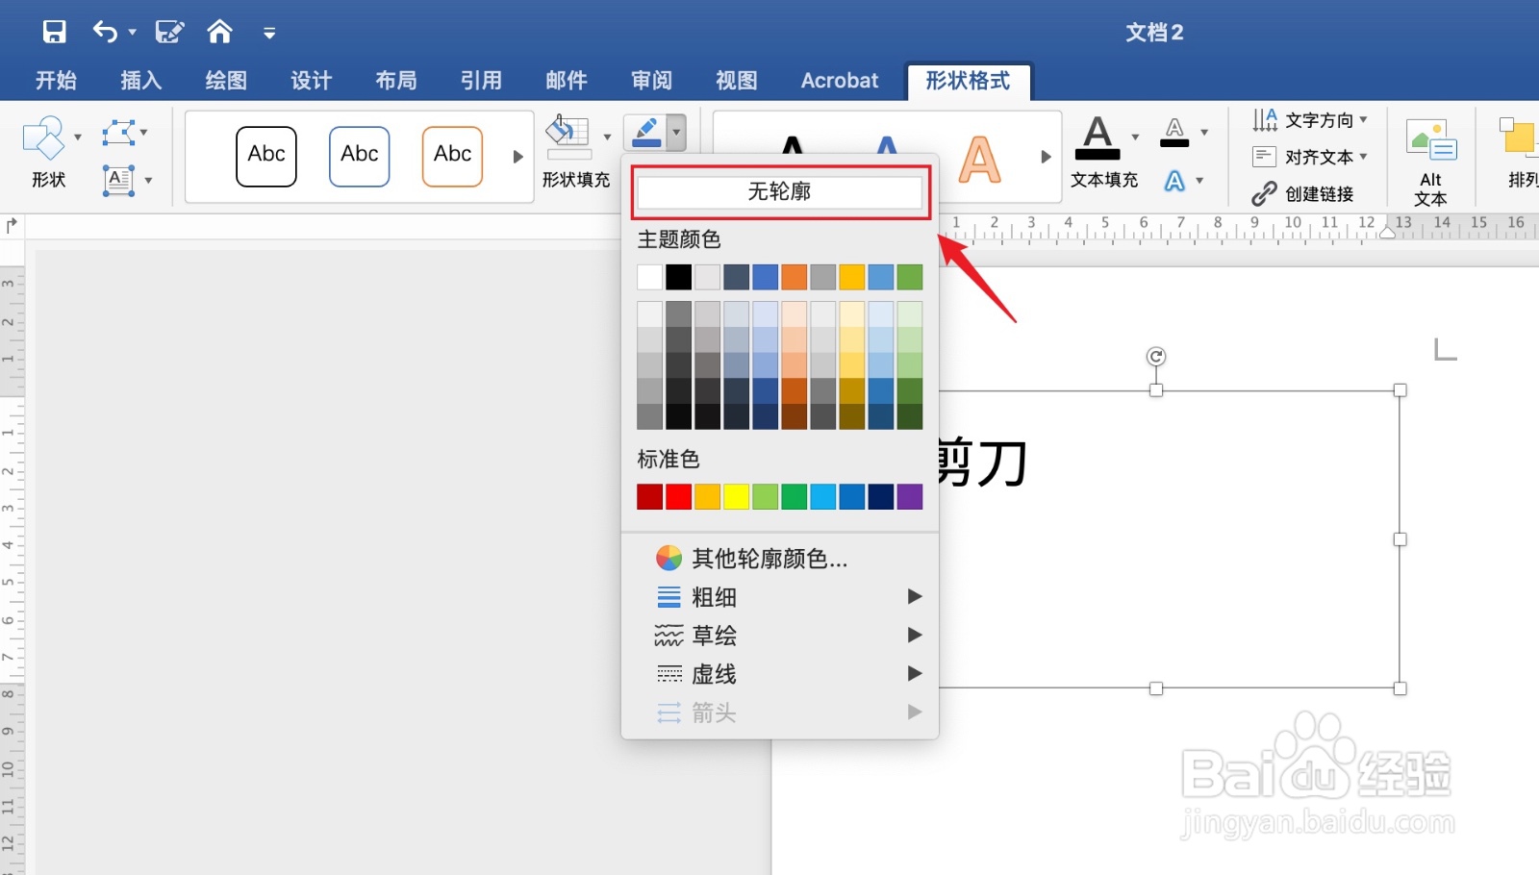This screenshot has height=875, width=1539.
Task: Click the text box icon in ribbon
Action: tap(118, 180)
